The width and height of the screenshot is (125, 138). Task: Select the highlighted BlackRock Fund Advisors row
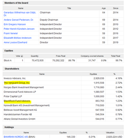tap(63, 101)
